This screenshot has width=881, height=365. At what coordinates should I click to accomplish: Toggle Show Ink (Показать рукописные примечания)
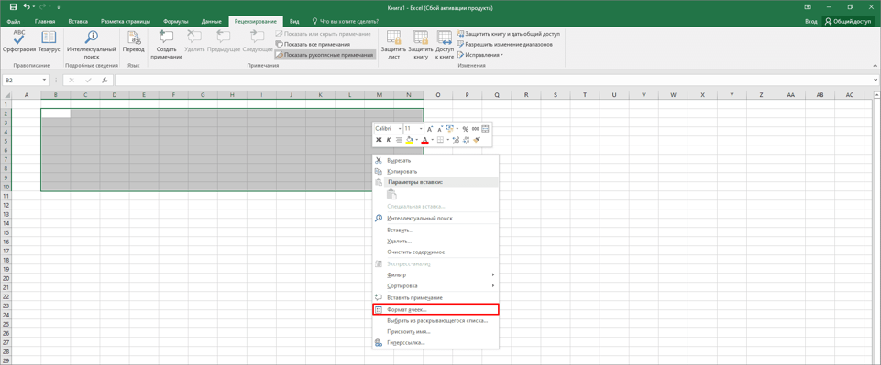point(325,55)
